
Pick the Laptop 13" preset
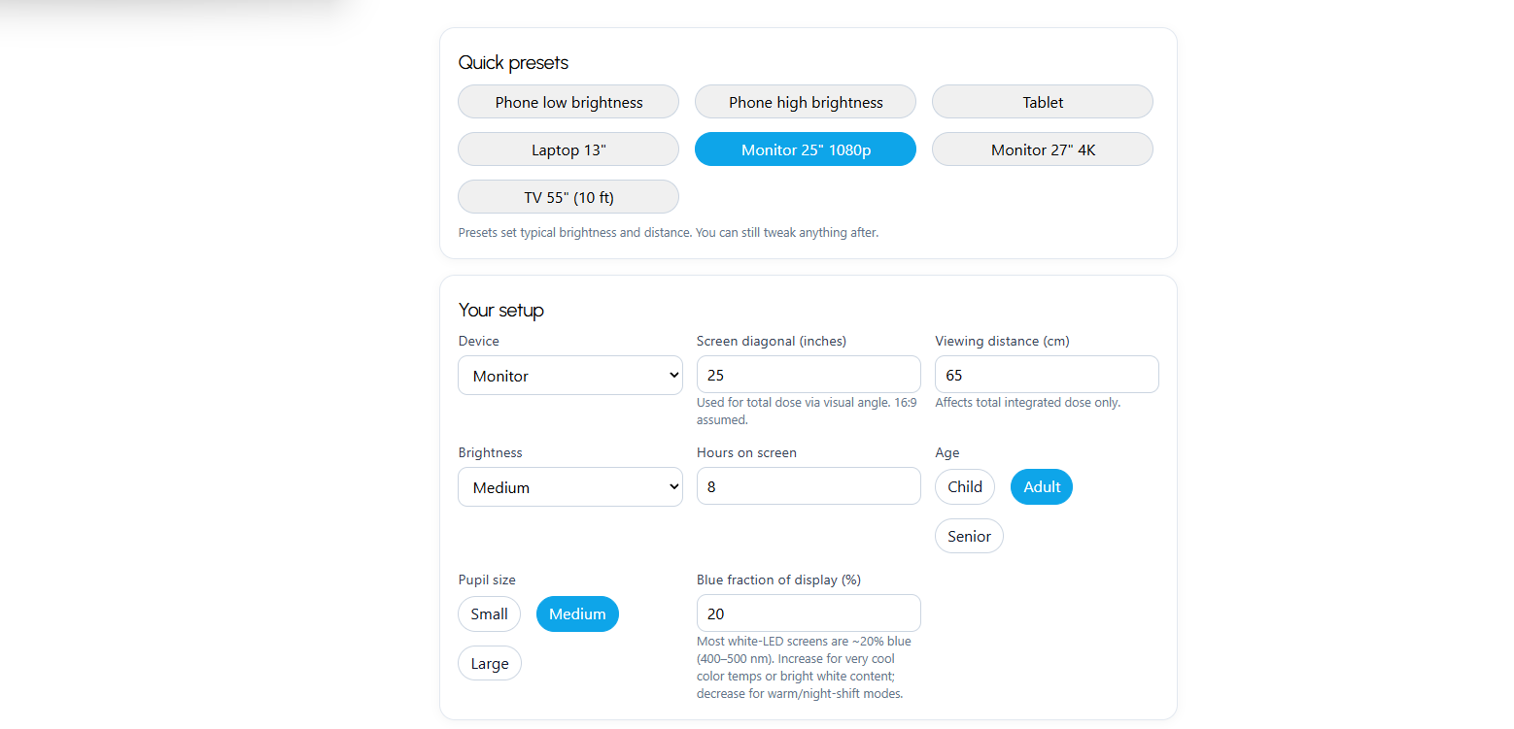click(x=568, y=149)
